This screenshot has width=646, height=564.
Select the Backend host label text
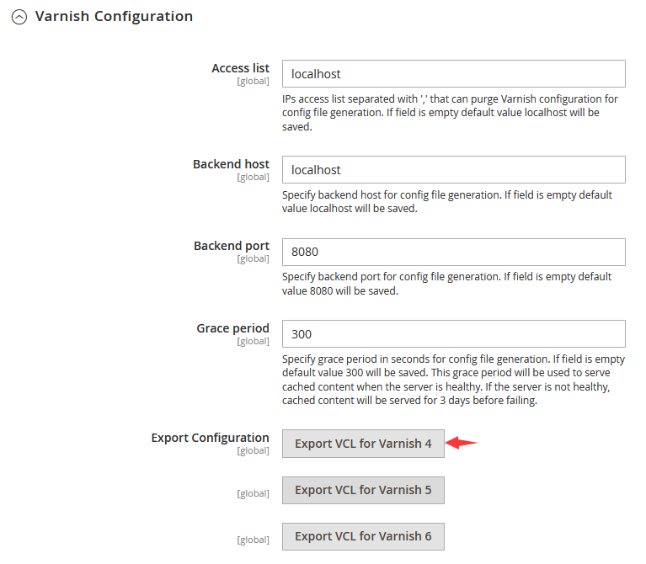231,164
